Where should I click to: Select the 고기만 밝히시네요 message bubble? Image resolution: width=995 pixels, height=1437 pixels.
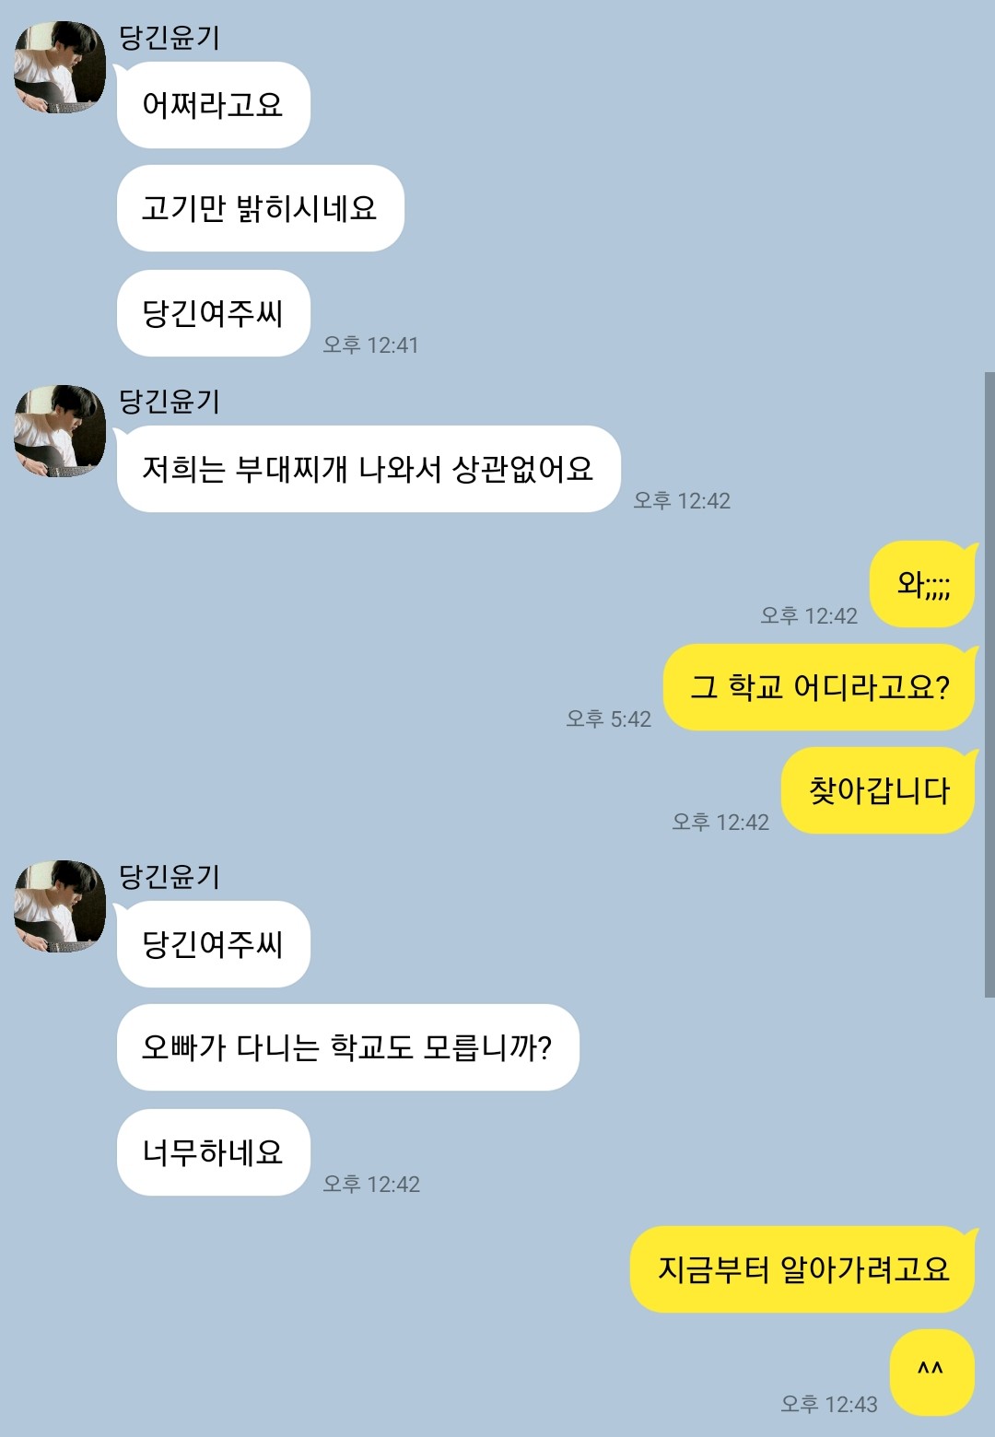(x=260, y=208)
